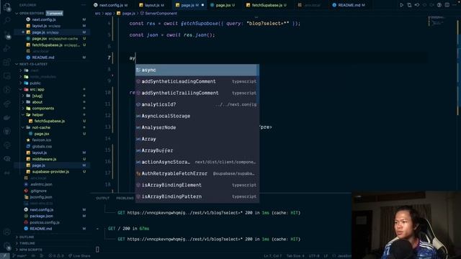Click the Tab Size status item
461x259 pixels.
[295, 256]
